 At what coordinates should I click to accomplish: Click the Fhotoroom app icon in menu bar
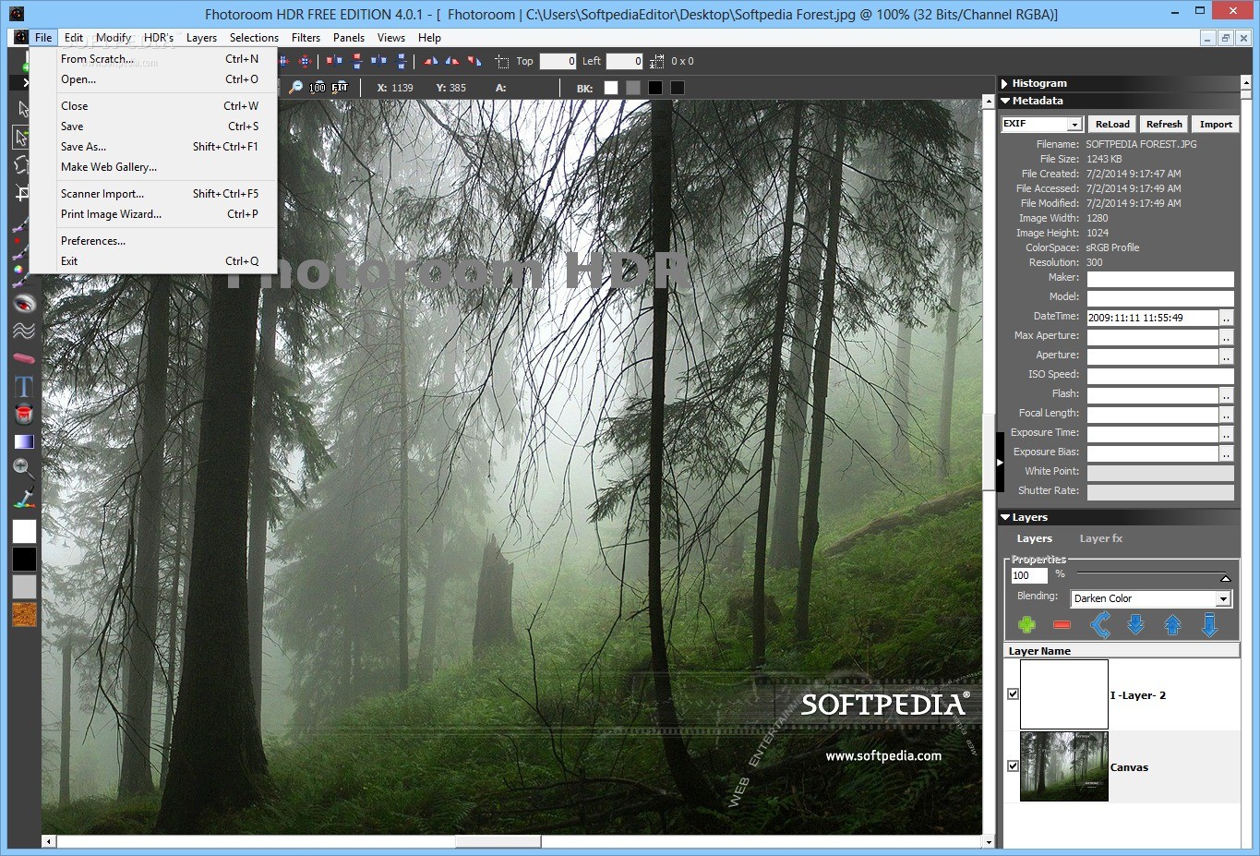click(20, 38)
